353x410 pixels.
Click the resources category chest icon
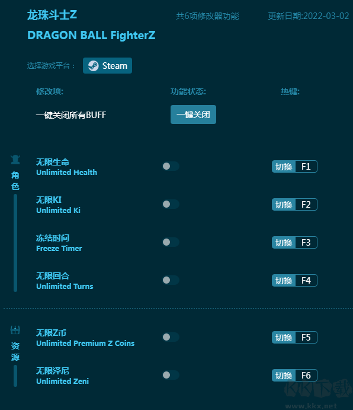point(15,330)
